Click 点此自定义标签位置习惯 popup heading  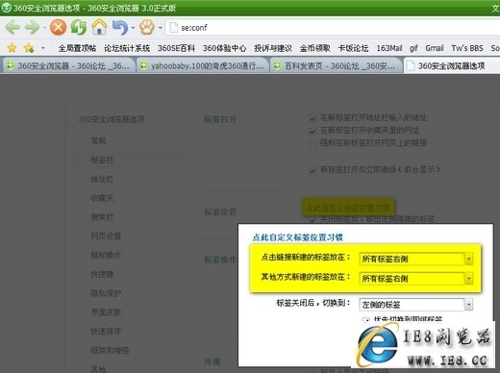pos(298,237)
